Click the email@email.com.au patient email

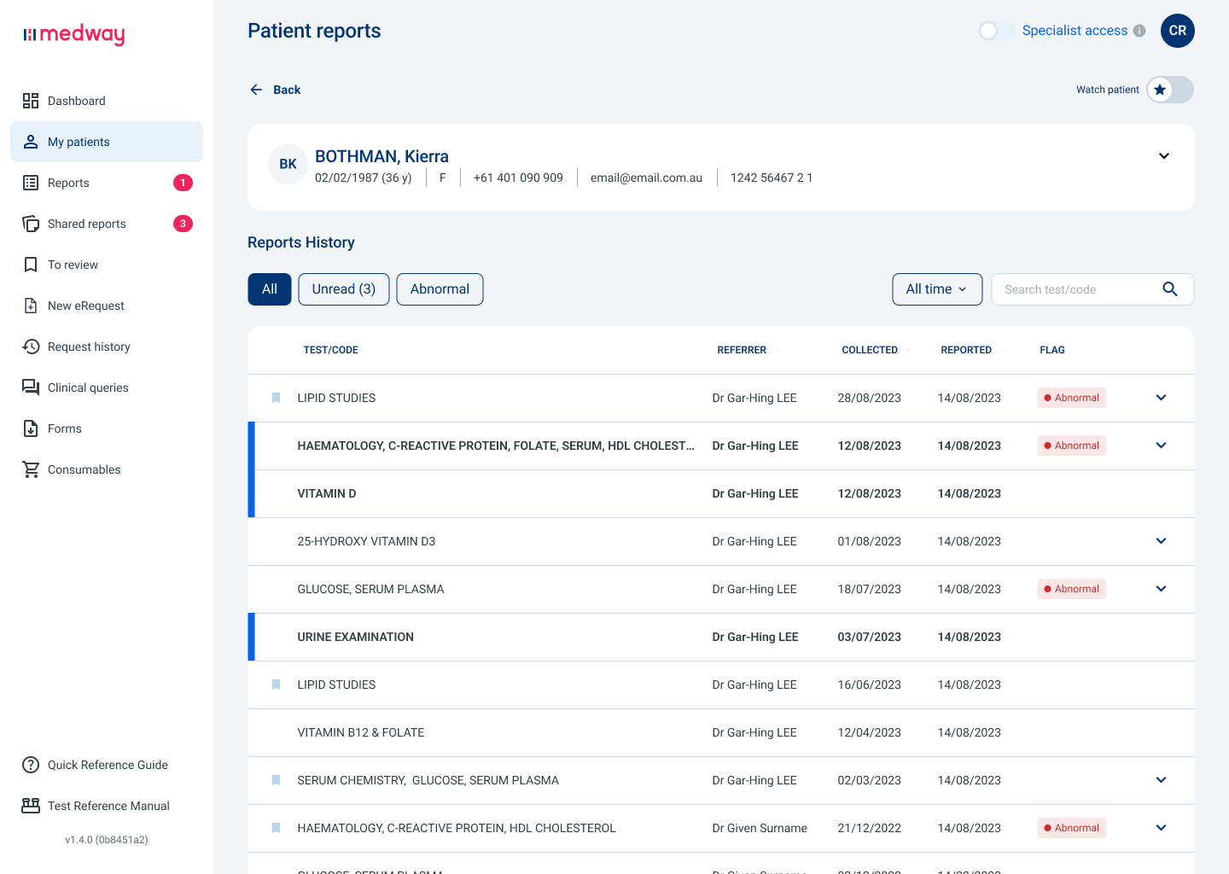pyautogui.click(x=646, y=178)
